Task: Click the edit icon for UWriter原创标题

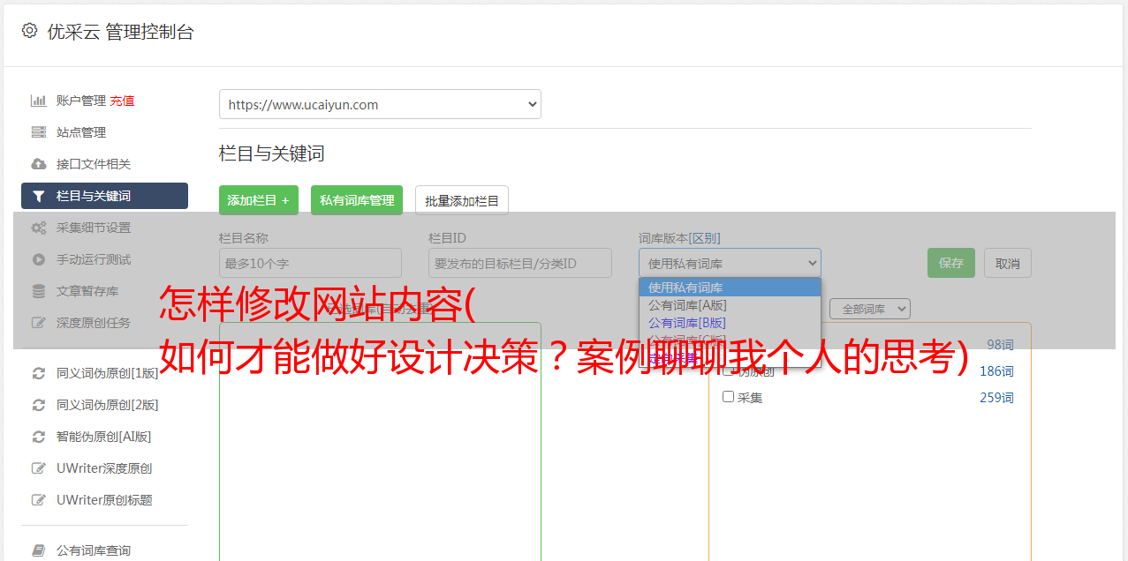Action: pyautogui.click(x=39, y=500)
